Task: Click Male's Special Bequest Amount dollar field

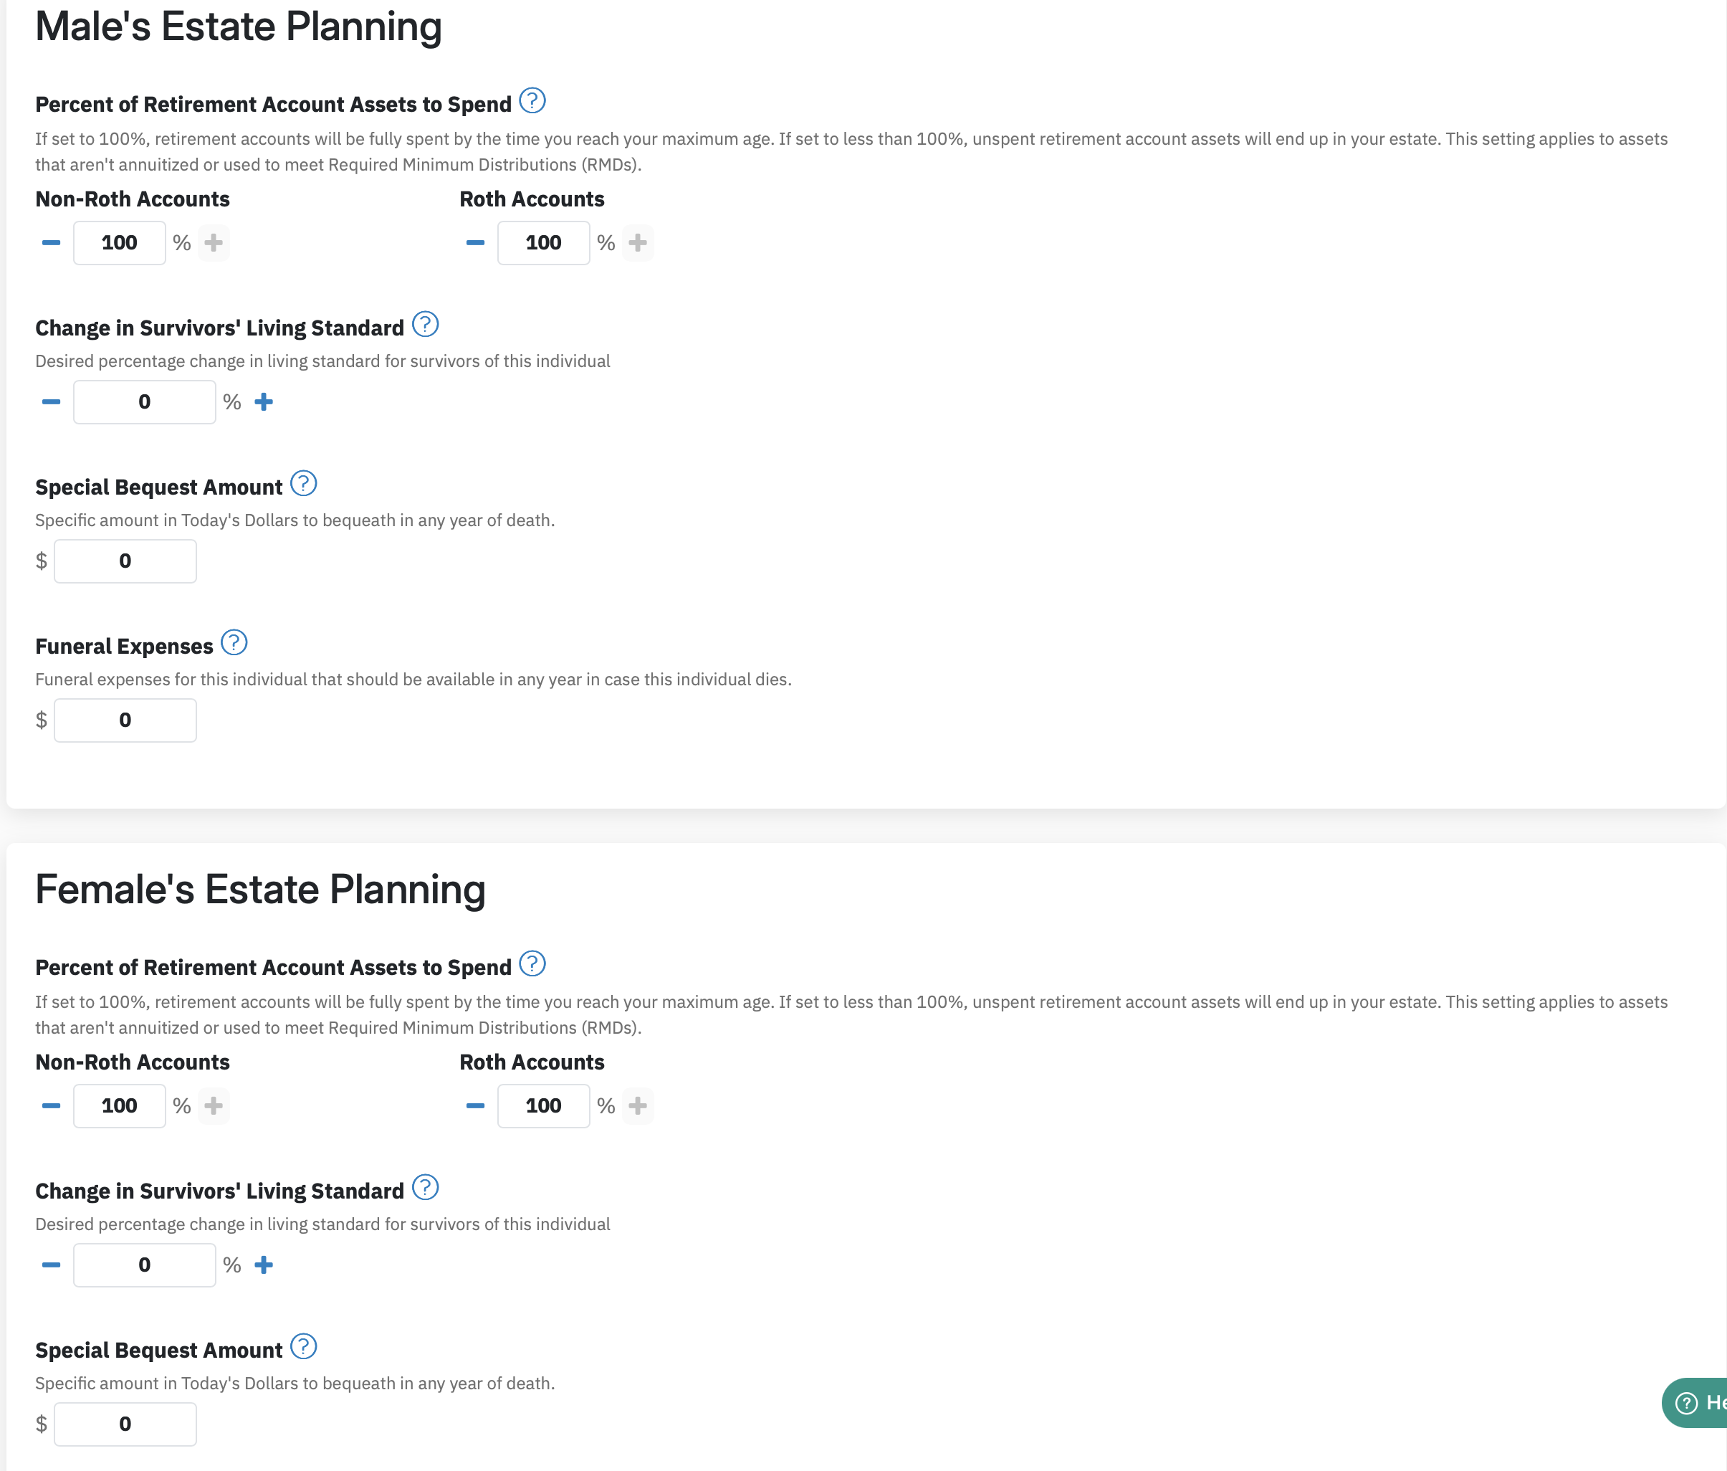Action: click(125, 561)
